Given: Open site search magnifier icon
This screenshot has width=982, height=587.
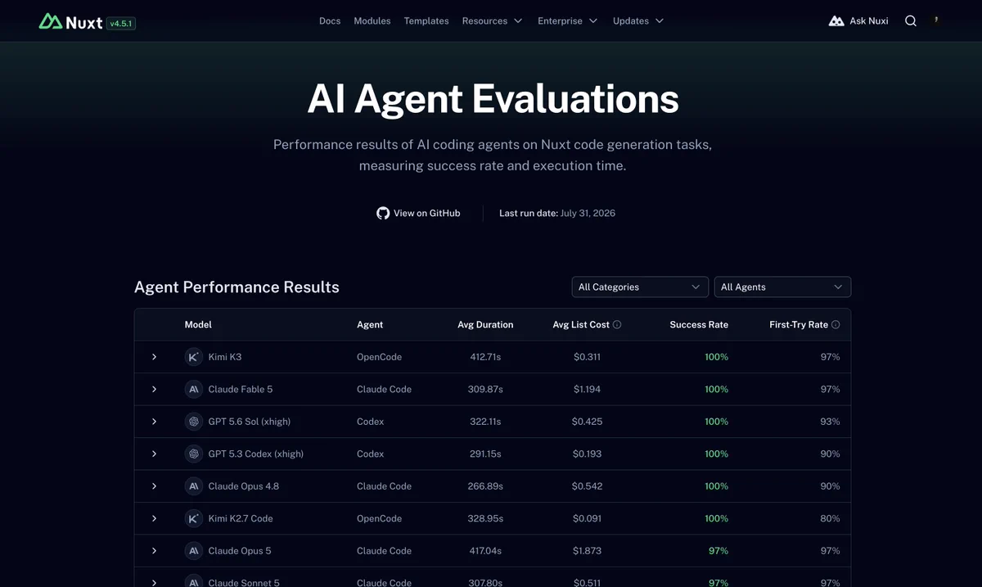Looking at the screenshot, I should tap(911, 21).
